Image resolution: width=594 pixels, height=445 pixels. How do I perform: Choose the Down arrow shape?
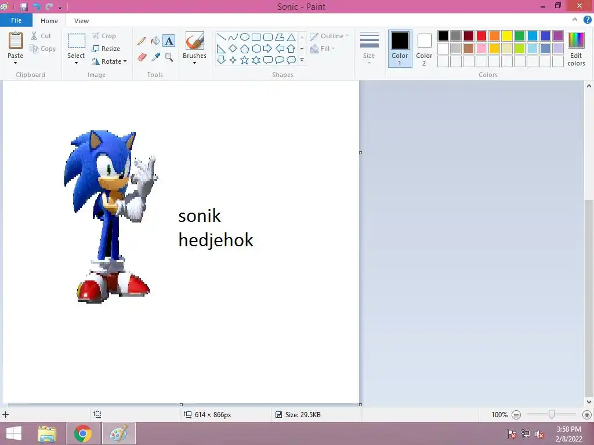click(221, 60)
